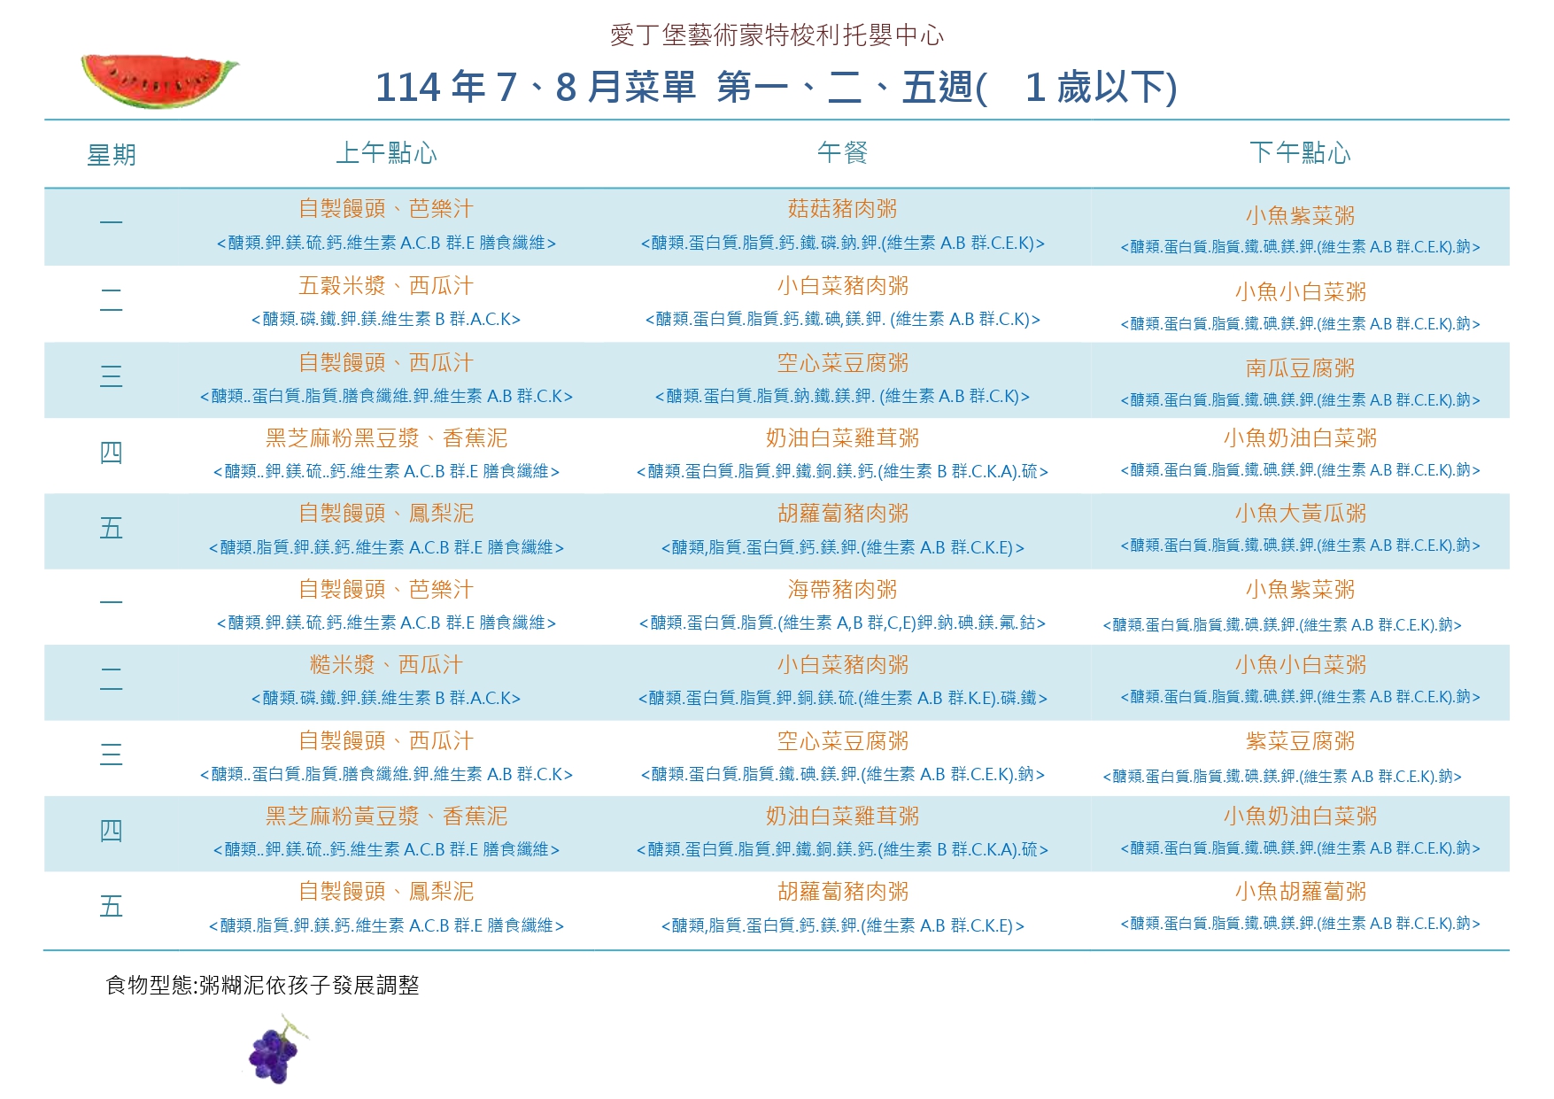Click weekday 三 in the 紫菜豆腐粥 row
Viewport: 1554px width, 1099px height.
tap(112, 755)
